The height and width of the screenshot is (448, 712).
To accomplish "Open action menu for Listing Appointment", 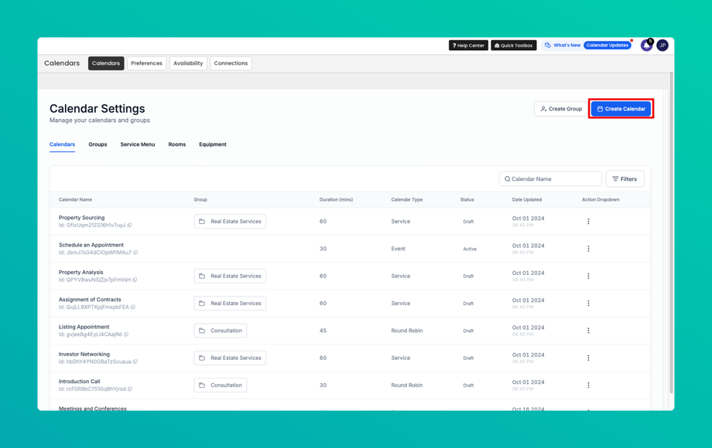I will click(x=588, y=331).
